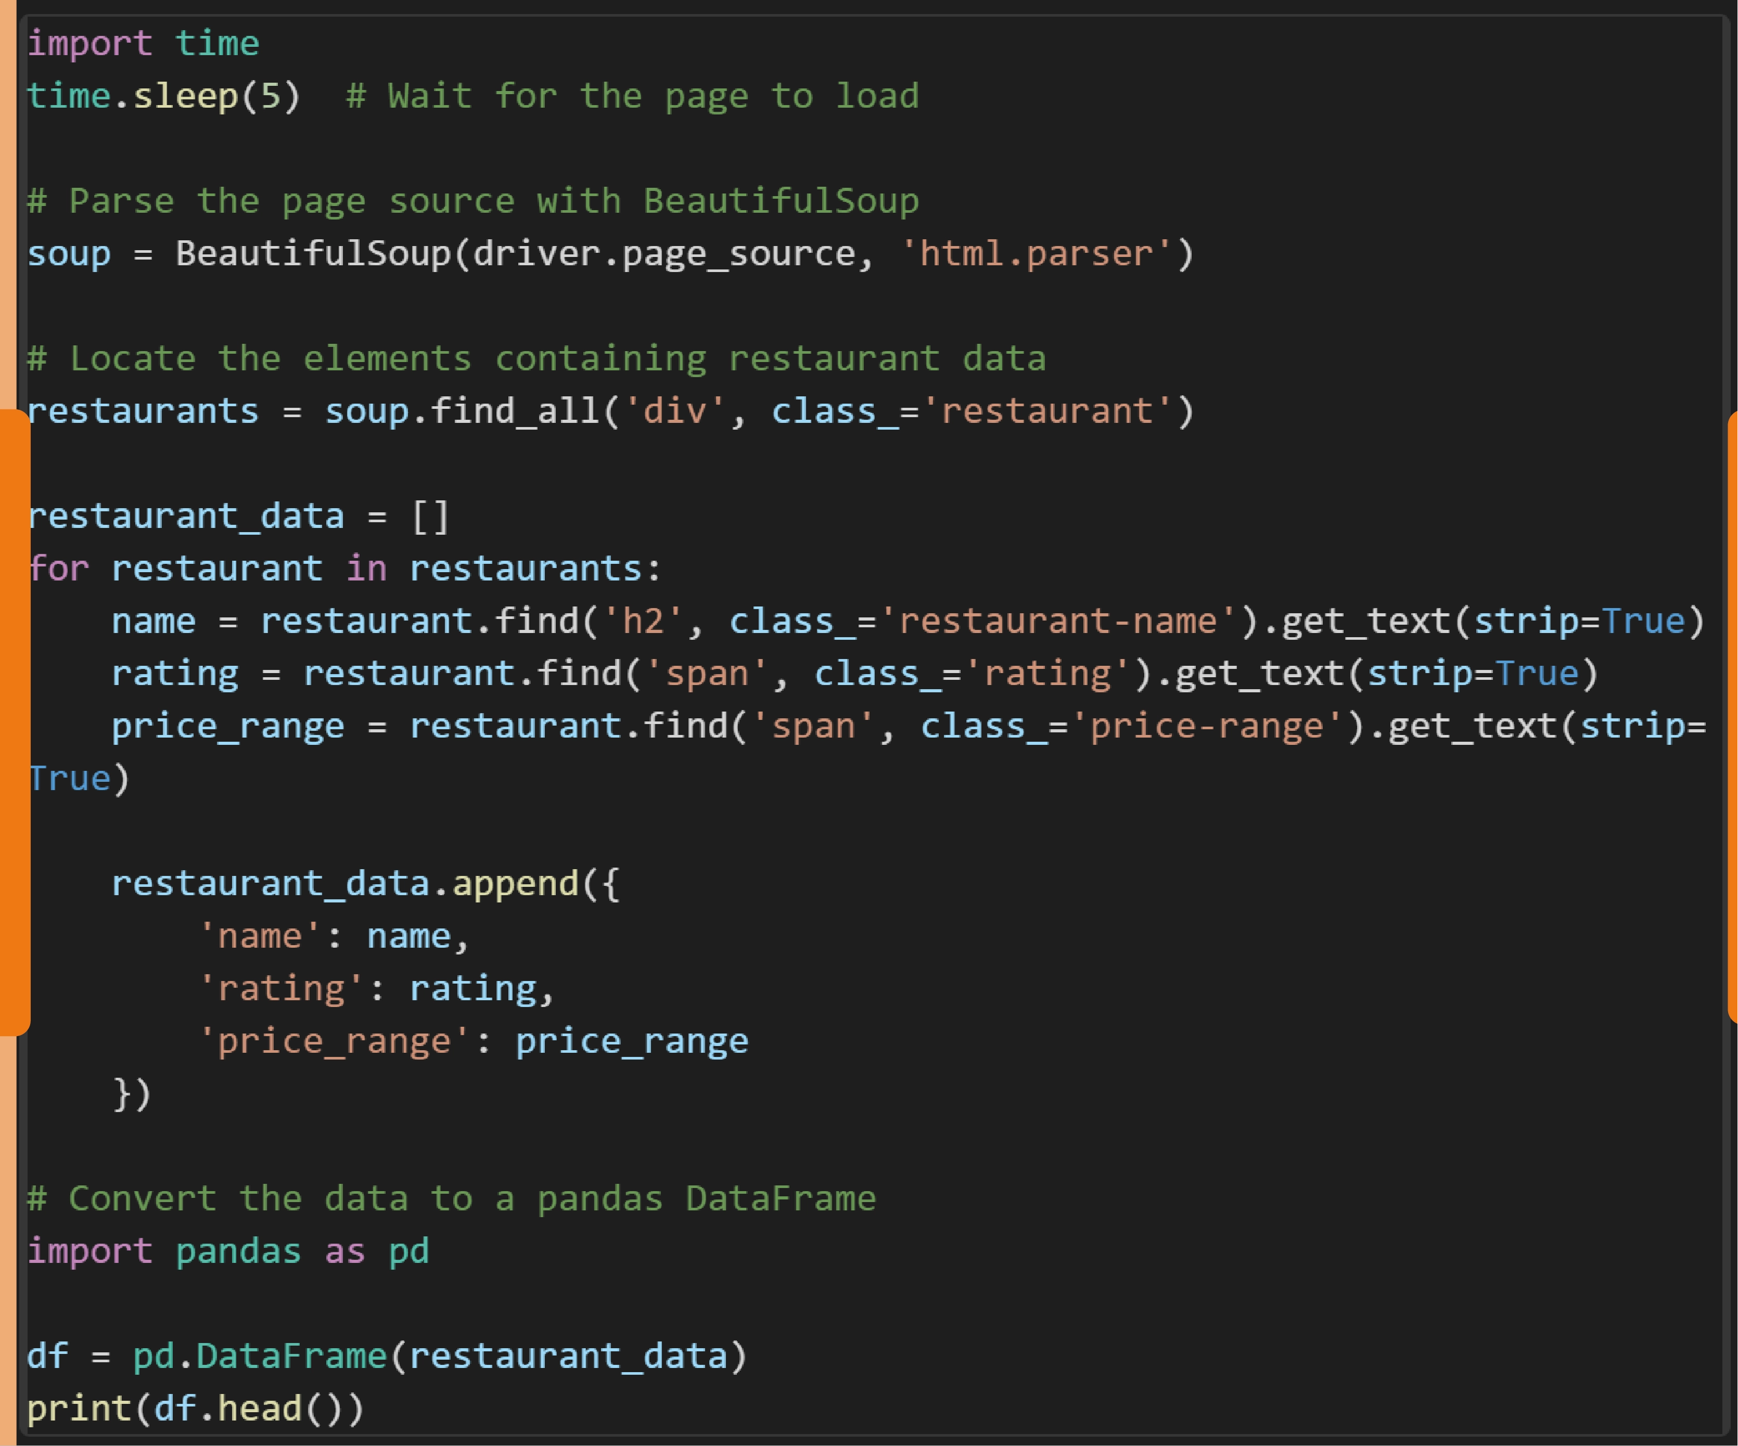
Task: Click the closing '})' line
Action: point(132,1093)
